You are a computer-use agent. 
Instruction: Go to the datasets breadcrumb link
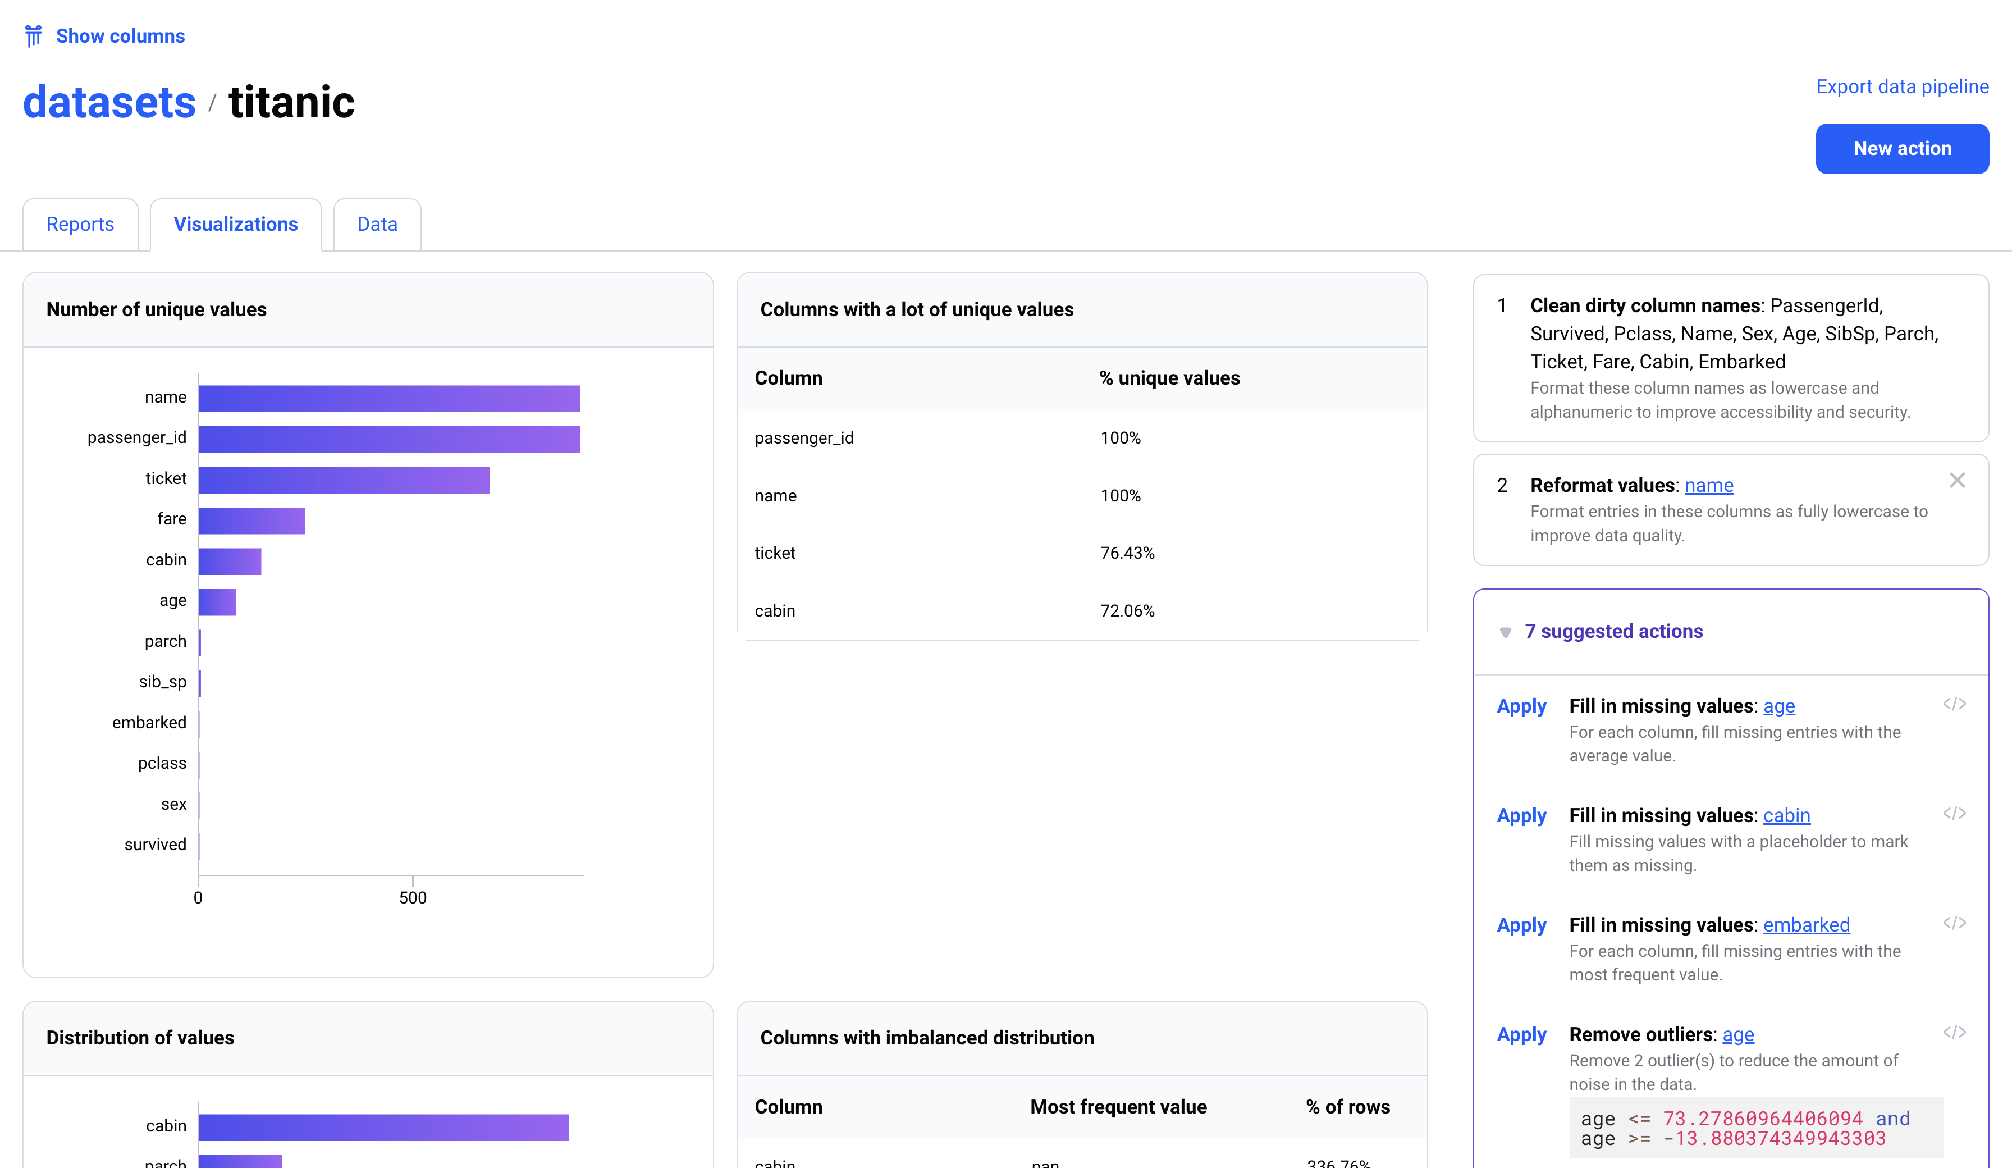pos(109,102)
